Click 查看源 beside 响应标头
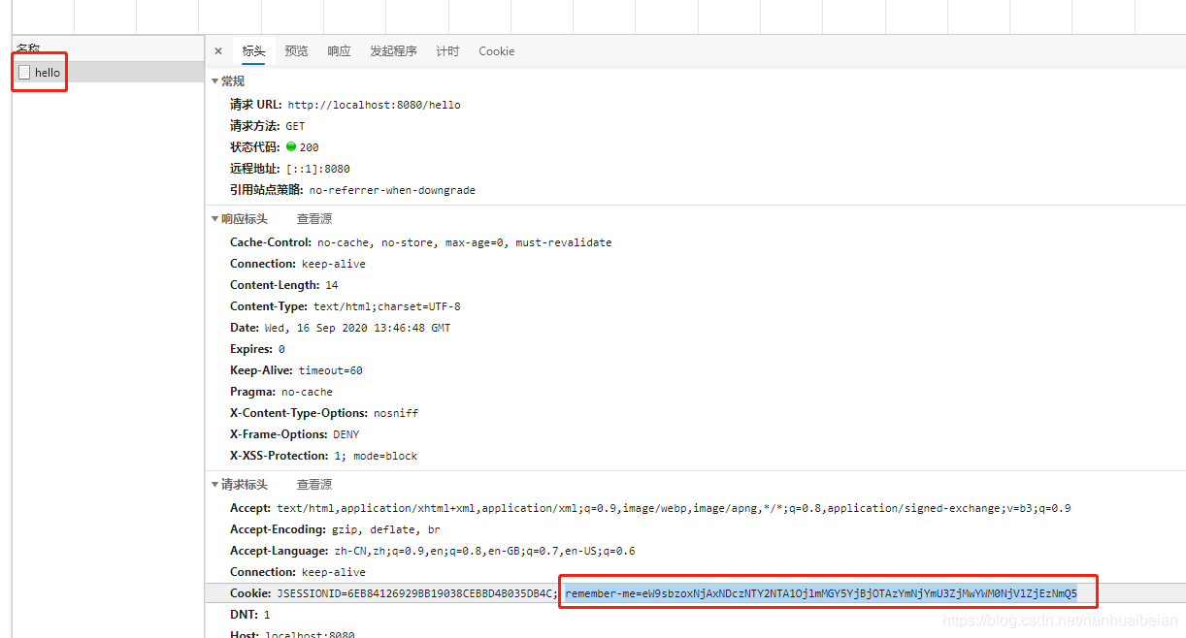Image resolution: width=1186 pixels, height=638 pixels. [313, 218]
